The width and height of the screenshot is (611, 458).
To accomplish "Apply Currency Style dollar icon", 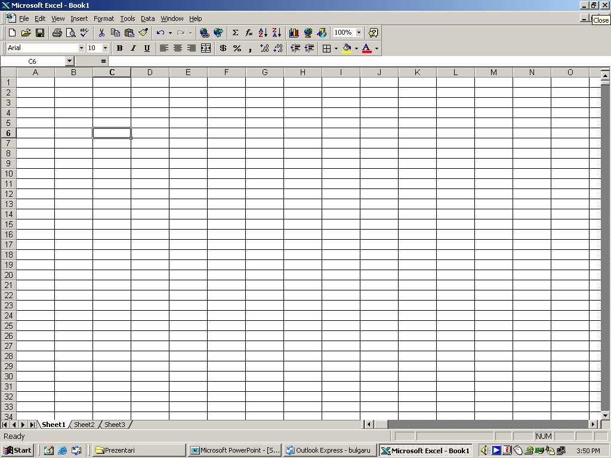I will tap(223, 48).
